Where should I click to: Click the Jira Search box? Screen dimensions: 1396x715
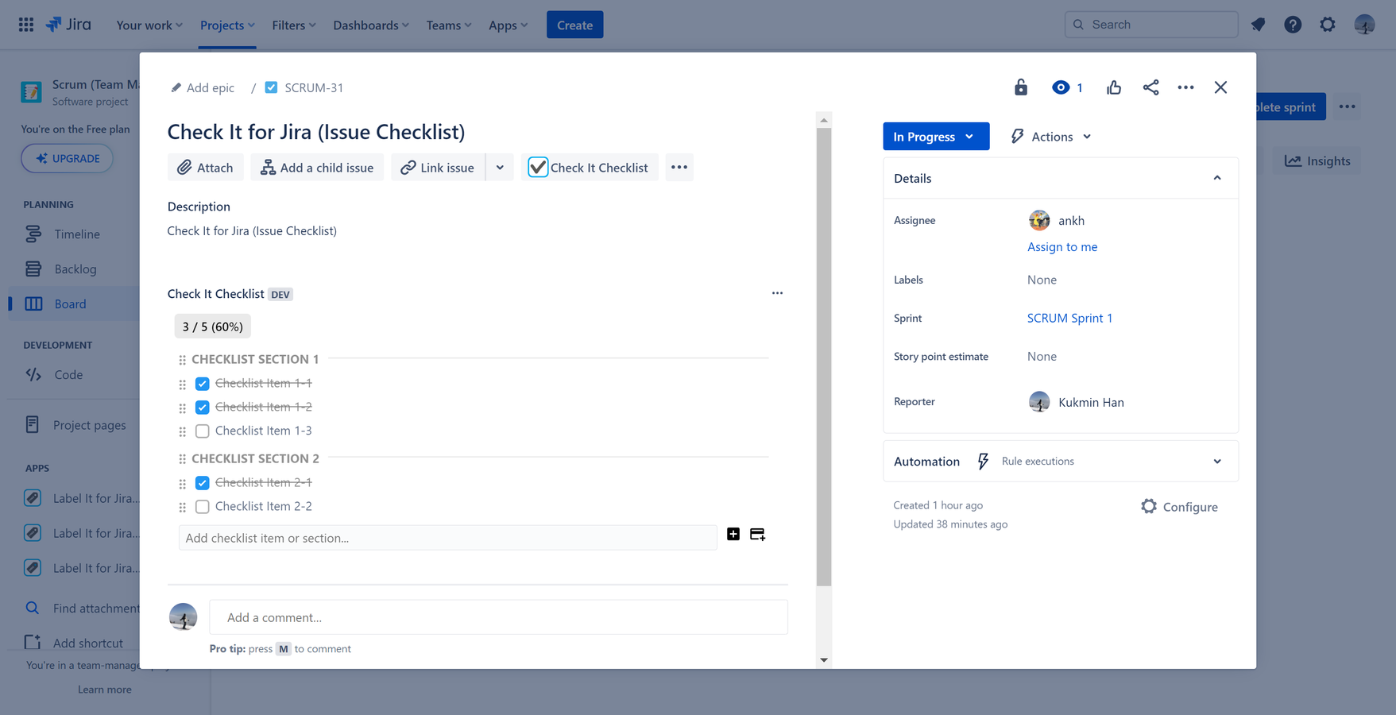[x=1150, y=25]
